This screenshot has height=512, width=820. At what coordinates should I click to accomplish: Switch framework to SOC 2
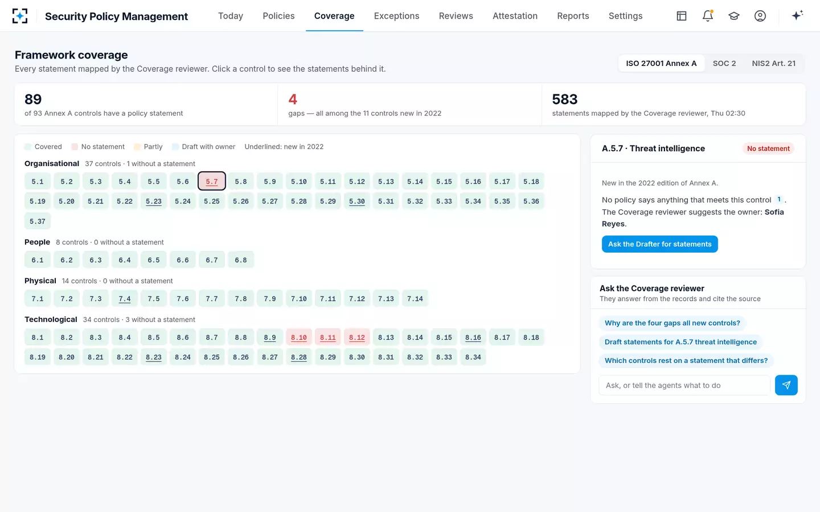click(x=724, y=63)
